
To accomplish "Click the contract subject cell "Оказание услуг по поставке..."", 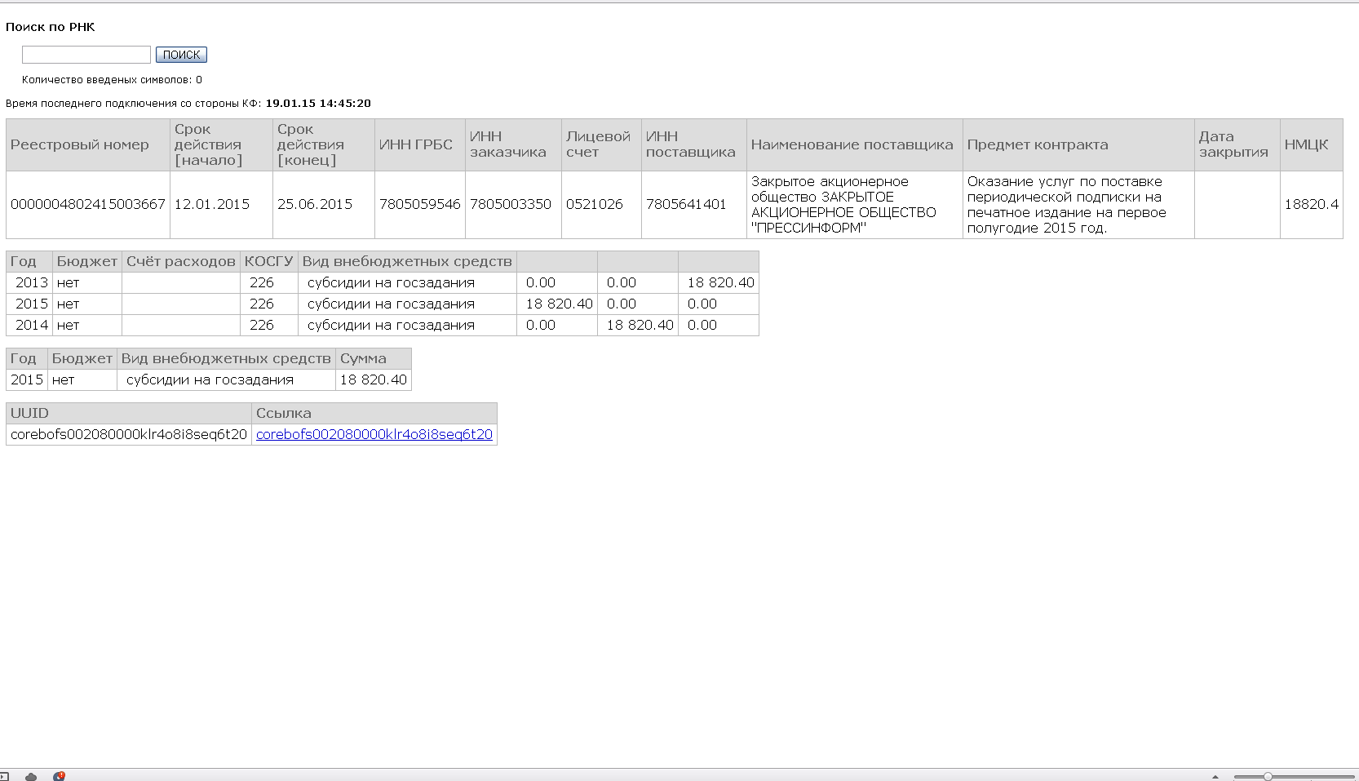I will click(1078, 205).
